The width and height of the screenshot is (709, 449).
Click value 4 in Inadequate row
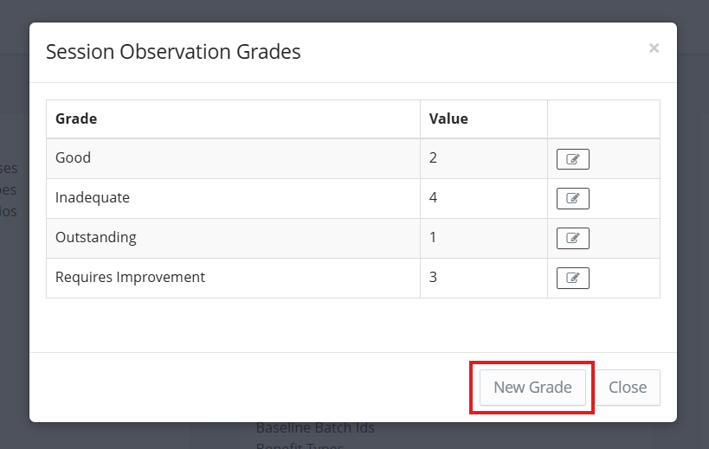434,198
